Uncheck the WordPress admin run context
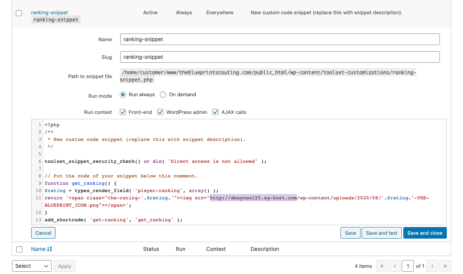The image size is (463, 274). (160, 112)
